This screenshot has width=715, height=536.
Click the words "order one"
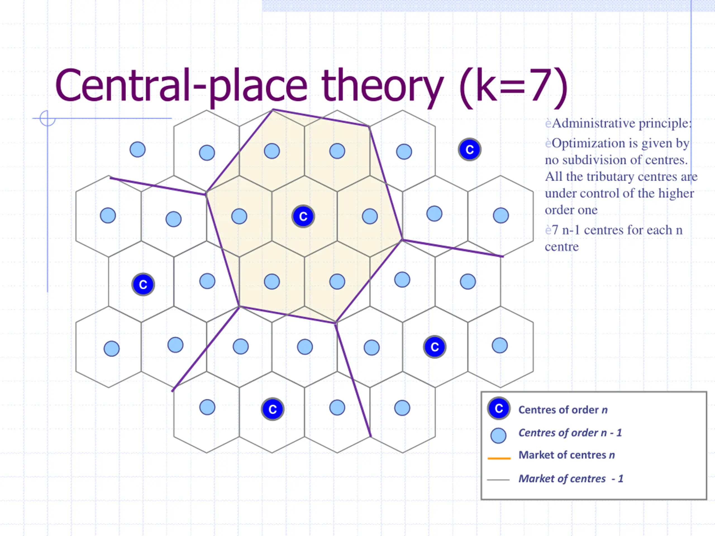[571, 210]
